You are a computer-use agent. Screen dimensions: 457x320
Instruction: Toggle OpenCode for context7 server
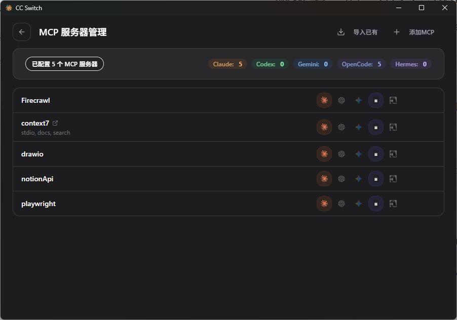376,127
